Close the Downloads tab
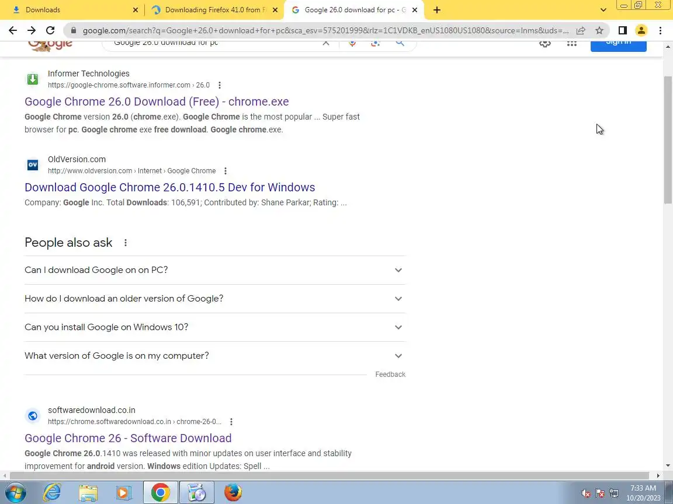This screenshot has height=504, width=673. (135, 10)
